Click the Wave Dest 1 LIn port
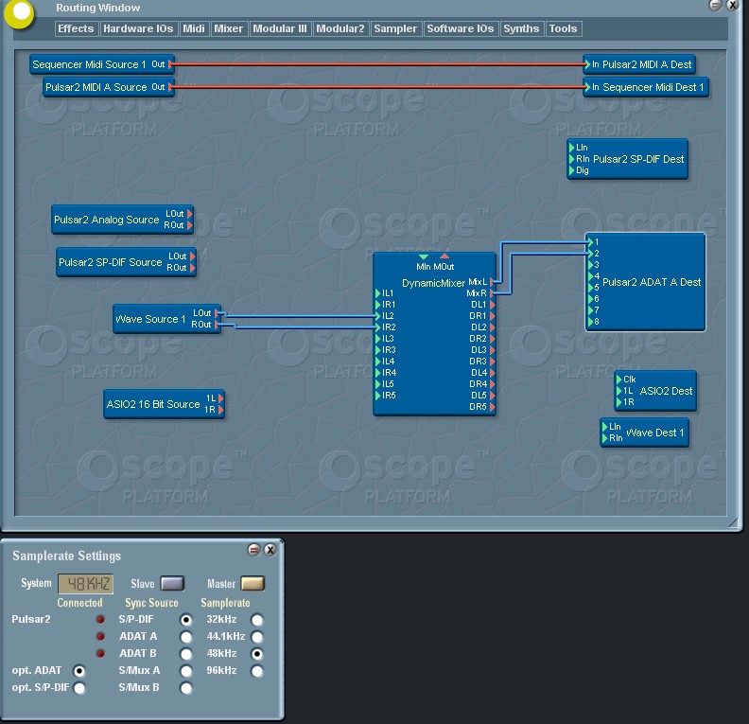 pos(605,427)
